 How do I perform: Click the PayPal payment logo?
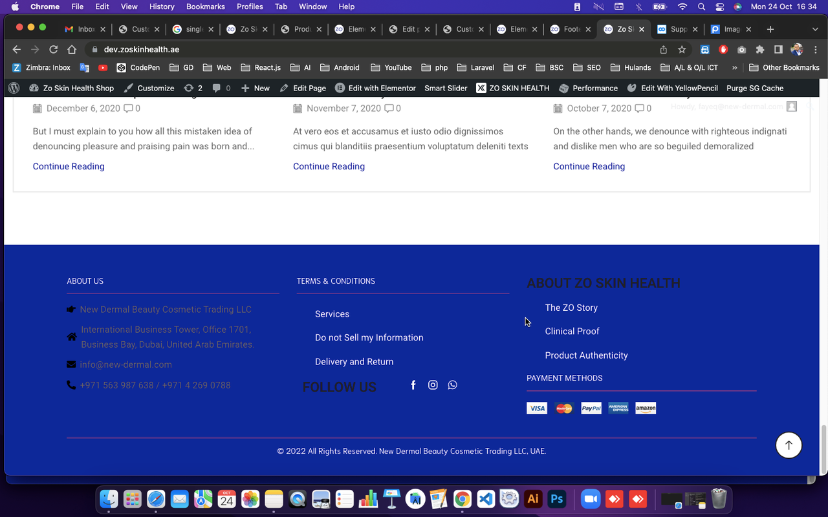(x=591, y=408)
